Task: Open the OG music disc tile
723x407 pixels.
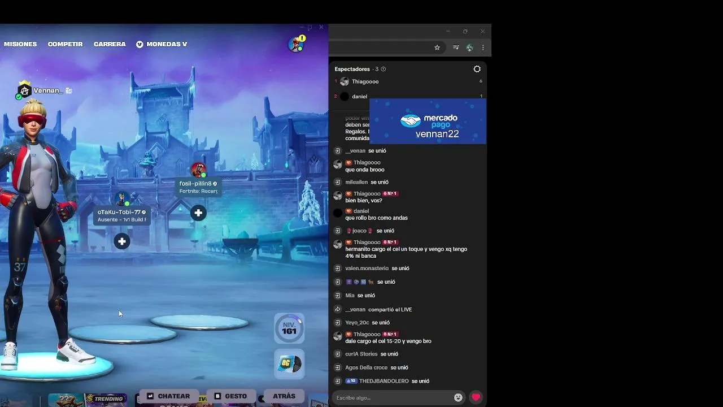Action: 289,363
